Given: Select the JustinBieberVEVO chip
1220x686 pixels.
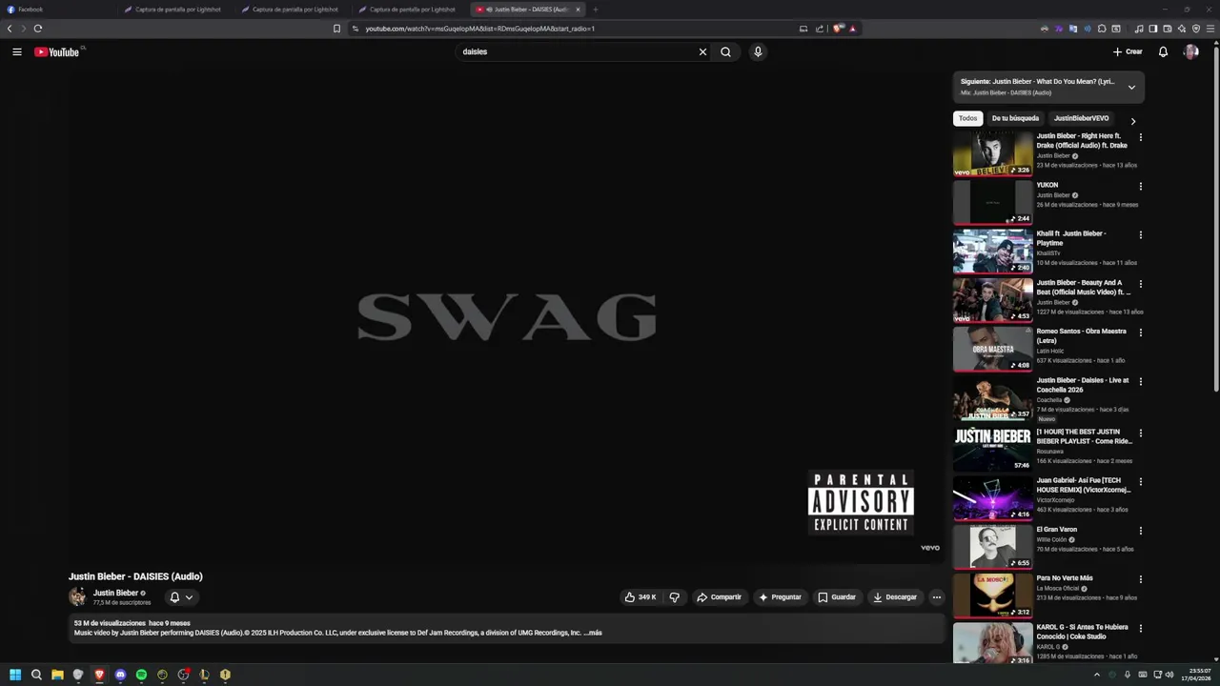Looking at the screenshot, I should coord(1081,118).
